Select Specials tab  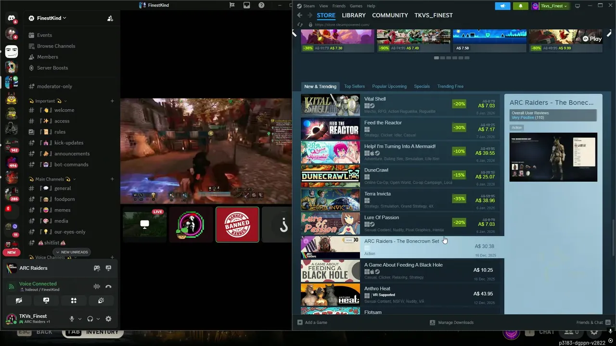(x=422, y=86)
